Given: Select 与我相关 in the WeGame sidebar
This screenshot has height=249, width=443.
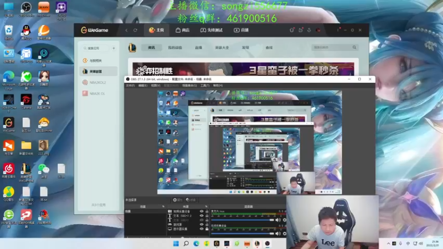Looking at the screenshot, I should (99, 60).
